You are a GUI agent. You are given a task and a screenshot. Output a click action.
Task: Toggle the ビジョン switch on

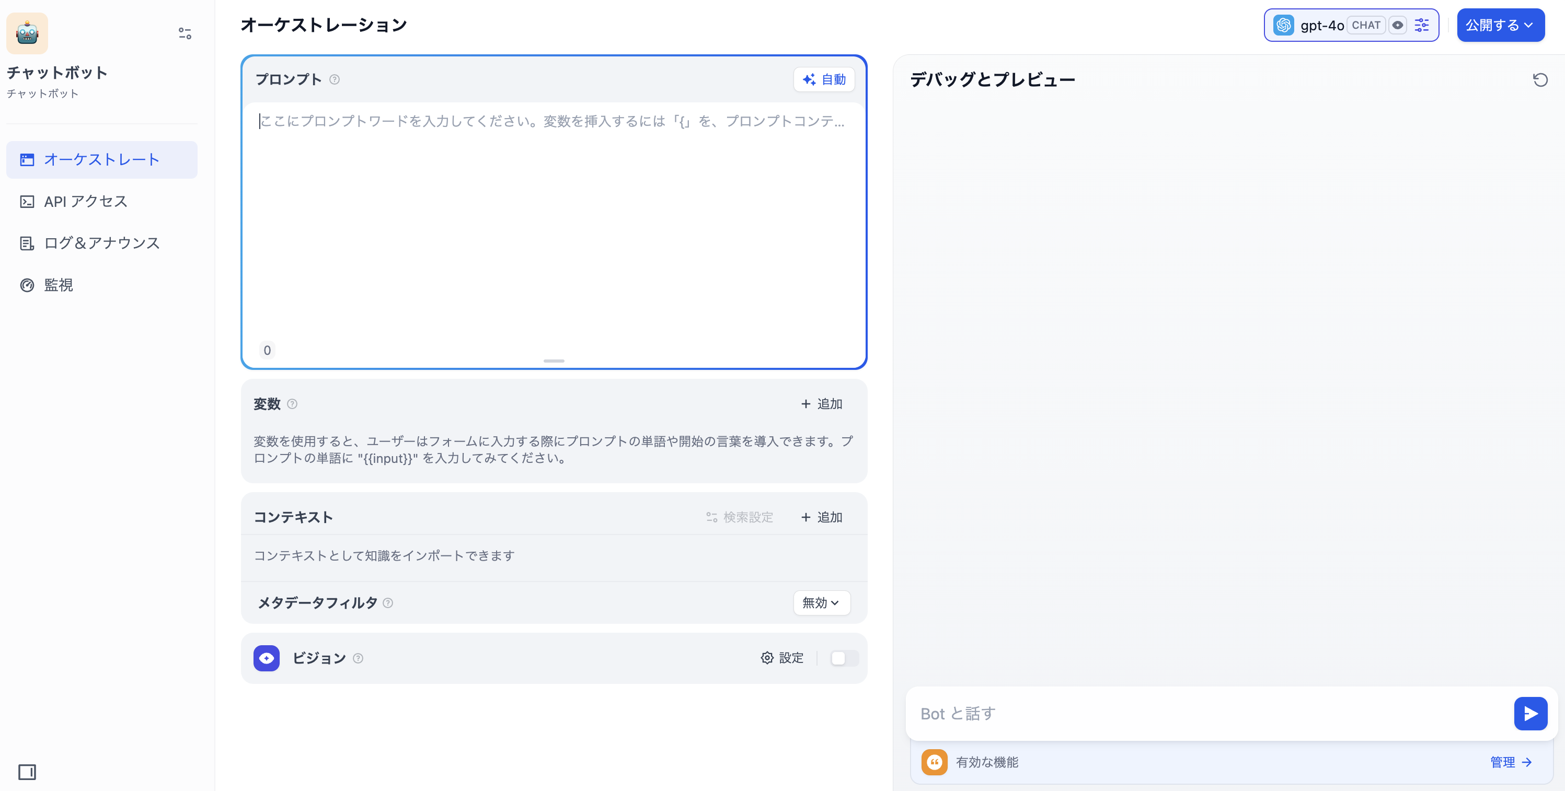tap(844, 658)
